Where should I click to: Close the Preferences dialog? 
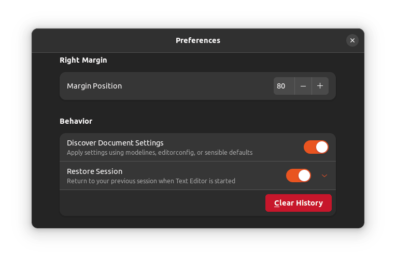(x=352, y=40)
